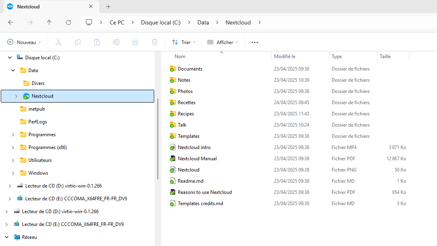This screenshot has height=246, width=437.
Task: Select the Nextcloud Manual PDF file
Action: click(x=197, y=159)
